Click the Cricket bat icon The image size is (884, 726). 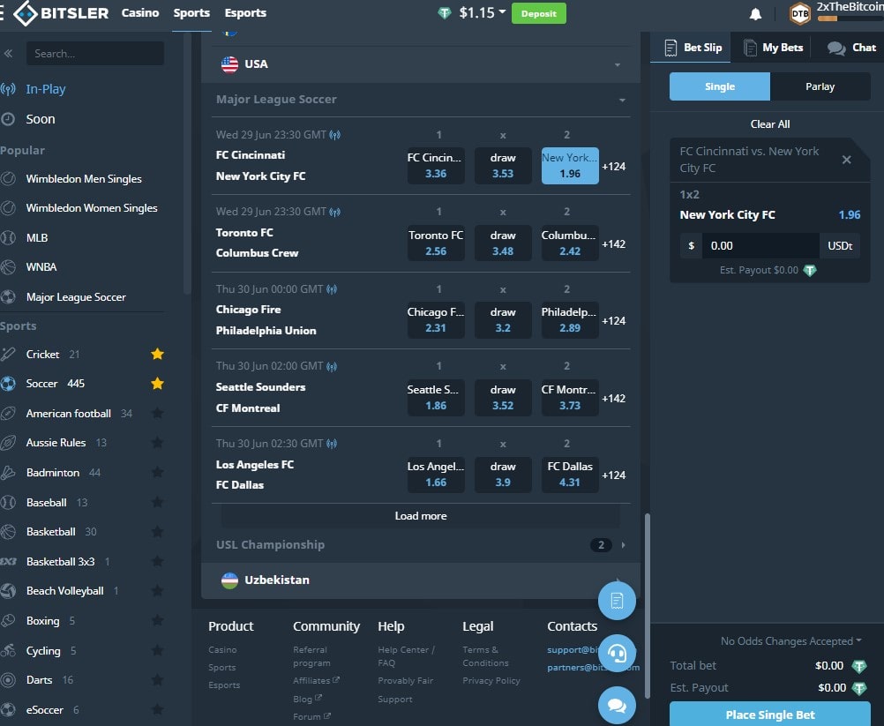pos(8,354)
